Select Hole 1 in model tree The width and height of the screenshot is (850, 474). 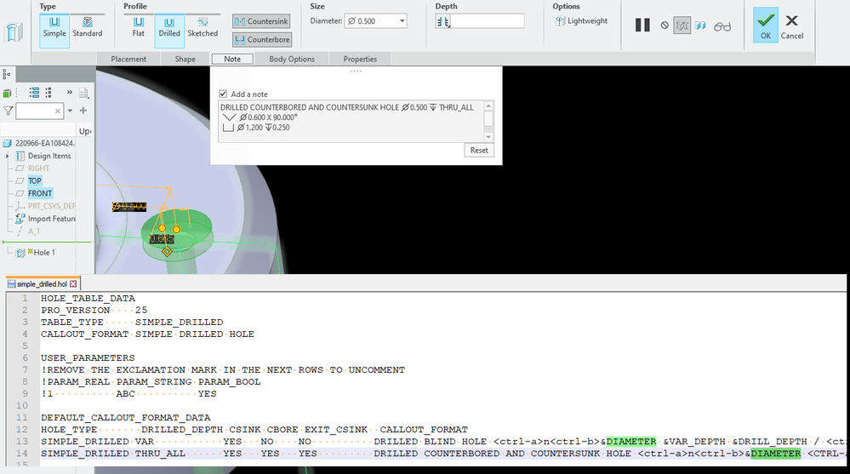(44, 252)
